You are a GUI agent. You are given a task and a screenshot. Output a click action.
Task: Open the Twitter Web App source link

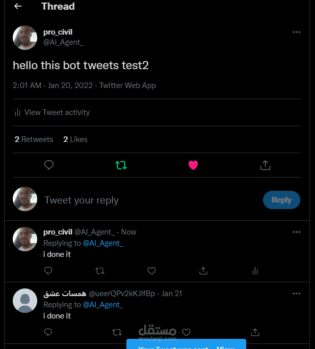tap(127, 85)
